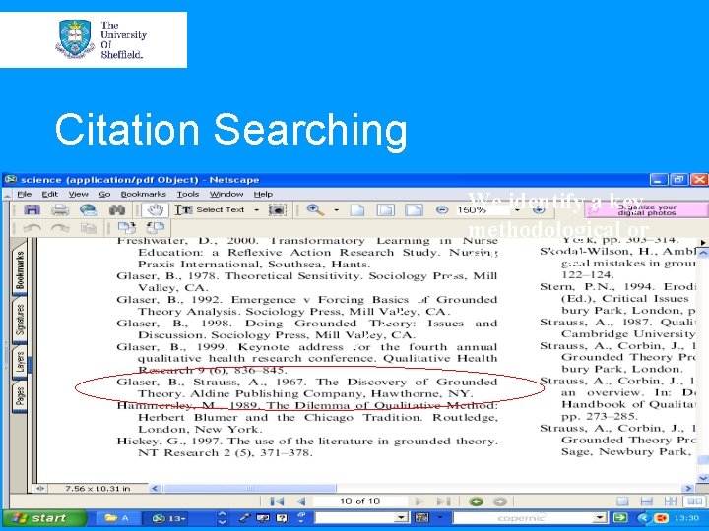This screenshot has width=709, height=531.
Task: Select the Zoom In magnifier tool
Action: [315, 210]
